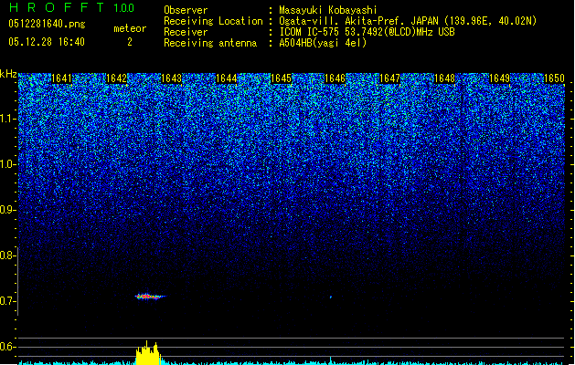Click the 1644 time marker
The width and height of the screenshot is (575, 365).
(227, 78)
